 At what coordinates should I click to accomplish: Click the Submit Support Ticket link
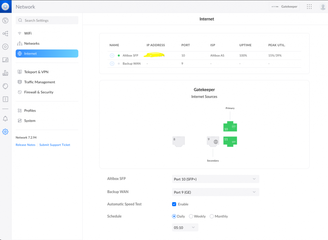[x=55, y=145]
